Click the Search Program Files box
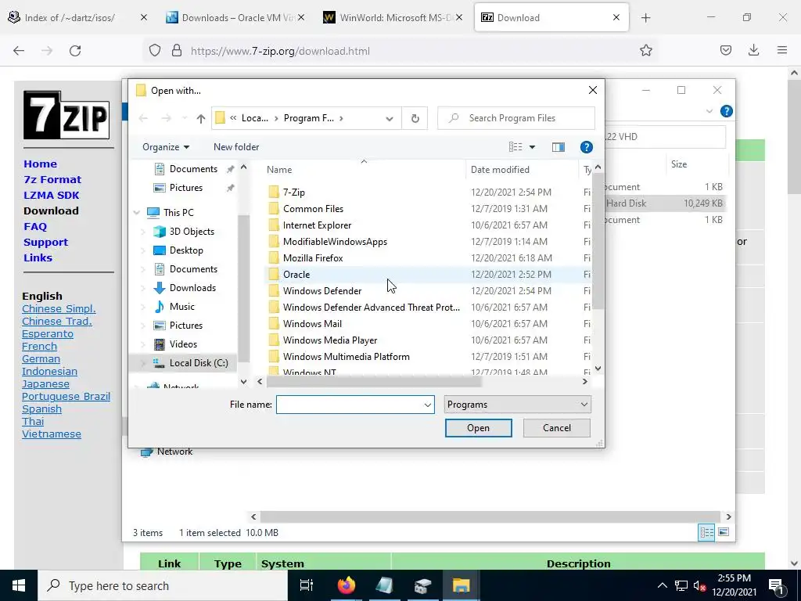The height and width of the screenshot is (601, 801). [516, 119]
